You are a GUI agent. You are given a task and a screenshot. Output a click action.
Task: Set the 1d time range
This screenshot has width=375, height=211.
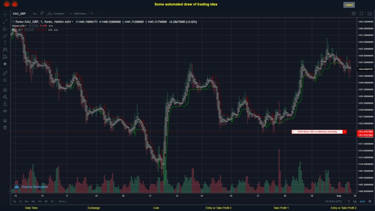[x=52, y=201]
